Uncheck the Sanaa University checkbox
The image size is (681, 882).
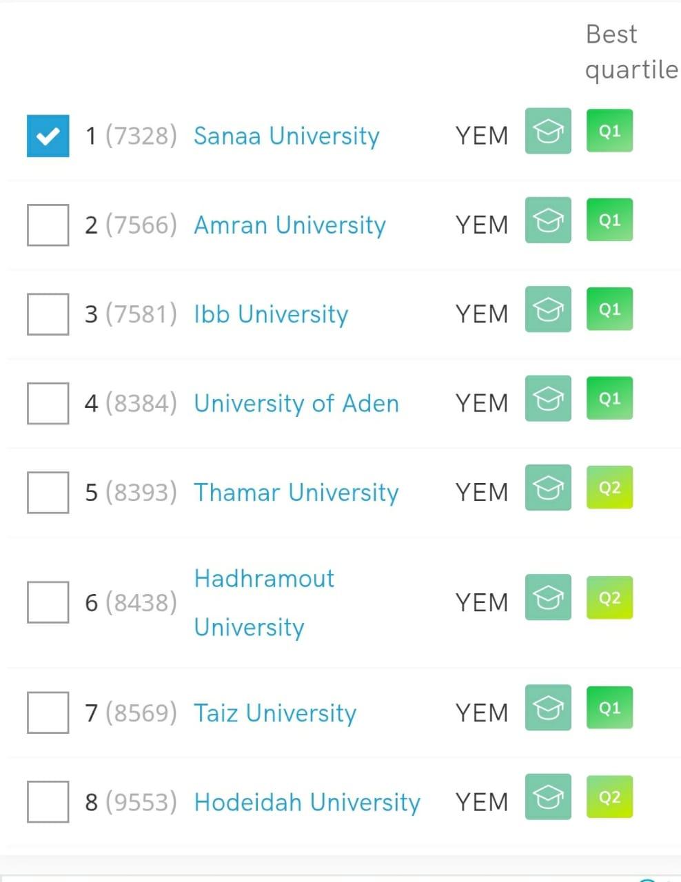(x=48, y=136)
